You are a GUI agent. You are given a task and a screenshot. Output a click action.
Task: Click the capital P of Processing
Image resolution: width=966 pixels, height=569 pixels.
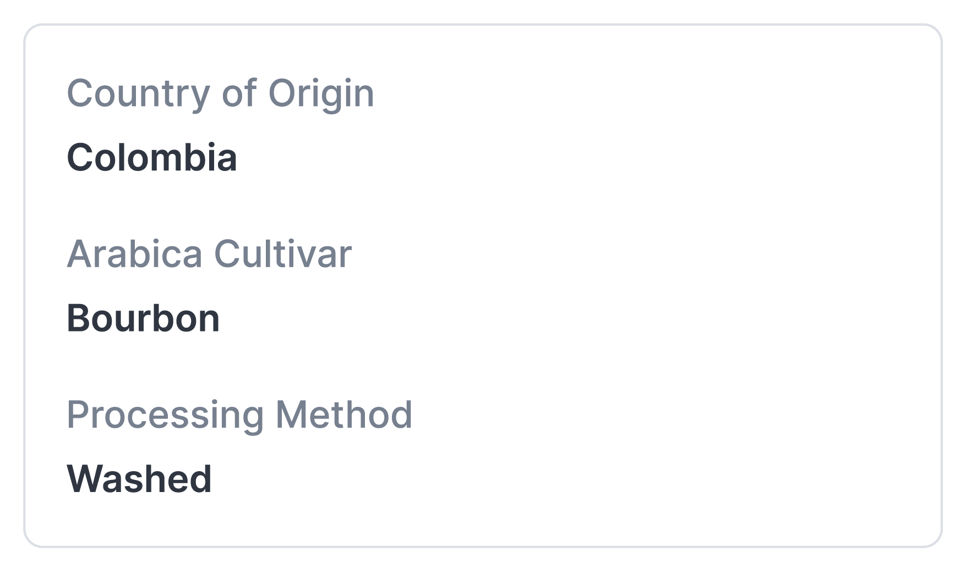pyautogui.click(x=77, y=415)
